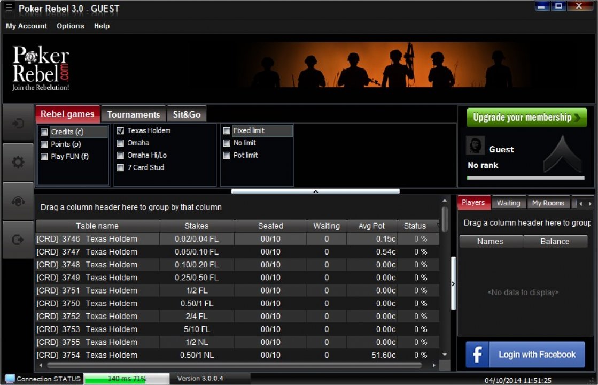The image size is (598, 385).
Task: Click horizontal scrollbar left arrow
Action: coord(41,366)
